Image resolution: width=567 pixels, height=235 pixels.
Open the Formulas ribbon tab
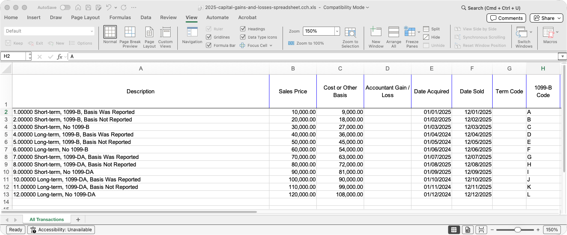[x=120, y=18]
